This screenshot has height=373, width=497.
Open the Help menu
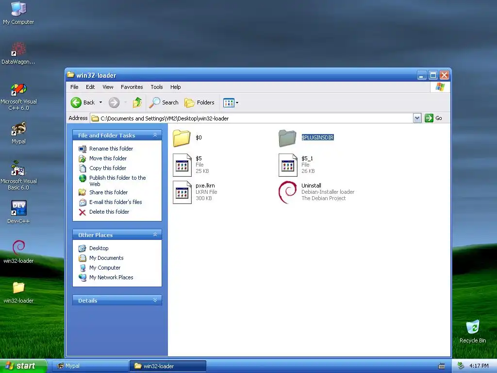click(x=175, y=87)
